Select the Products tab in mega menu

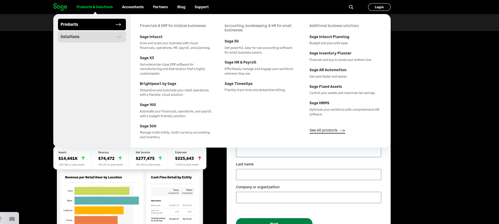[x=92, y=25]
